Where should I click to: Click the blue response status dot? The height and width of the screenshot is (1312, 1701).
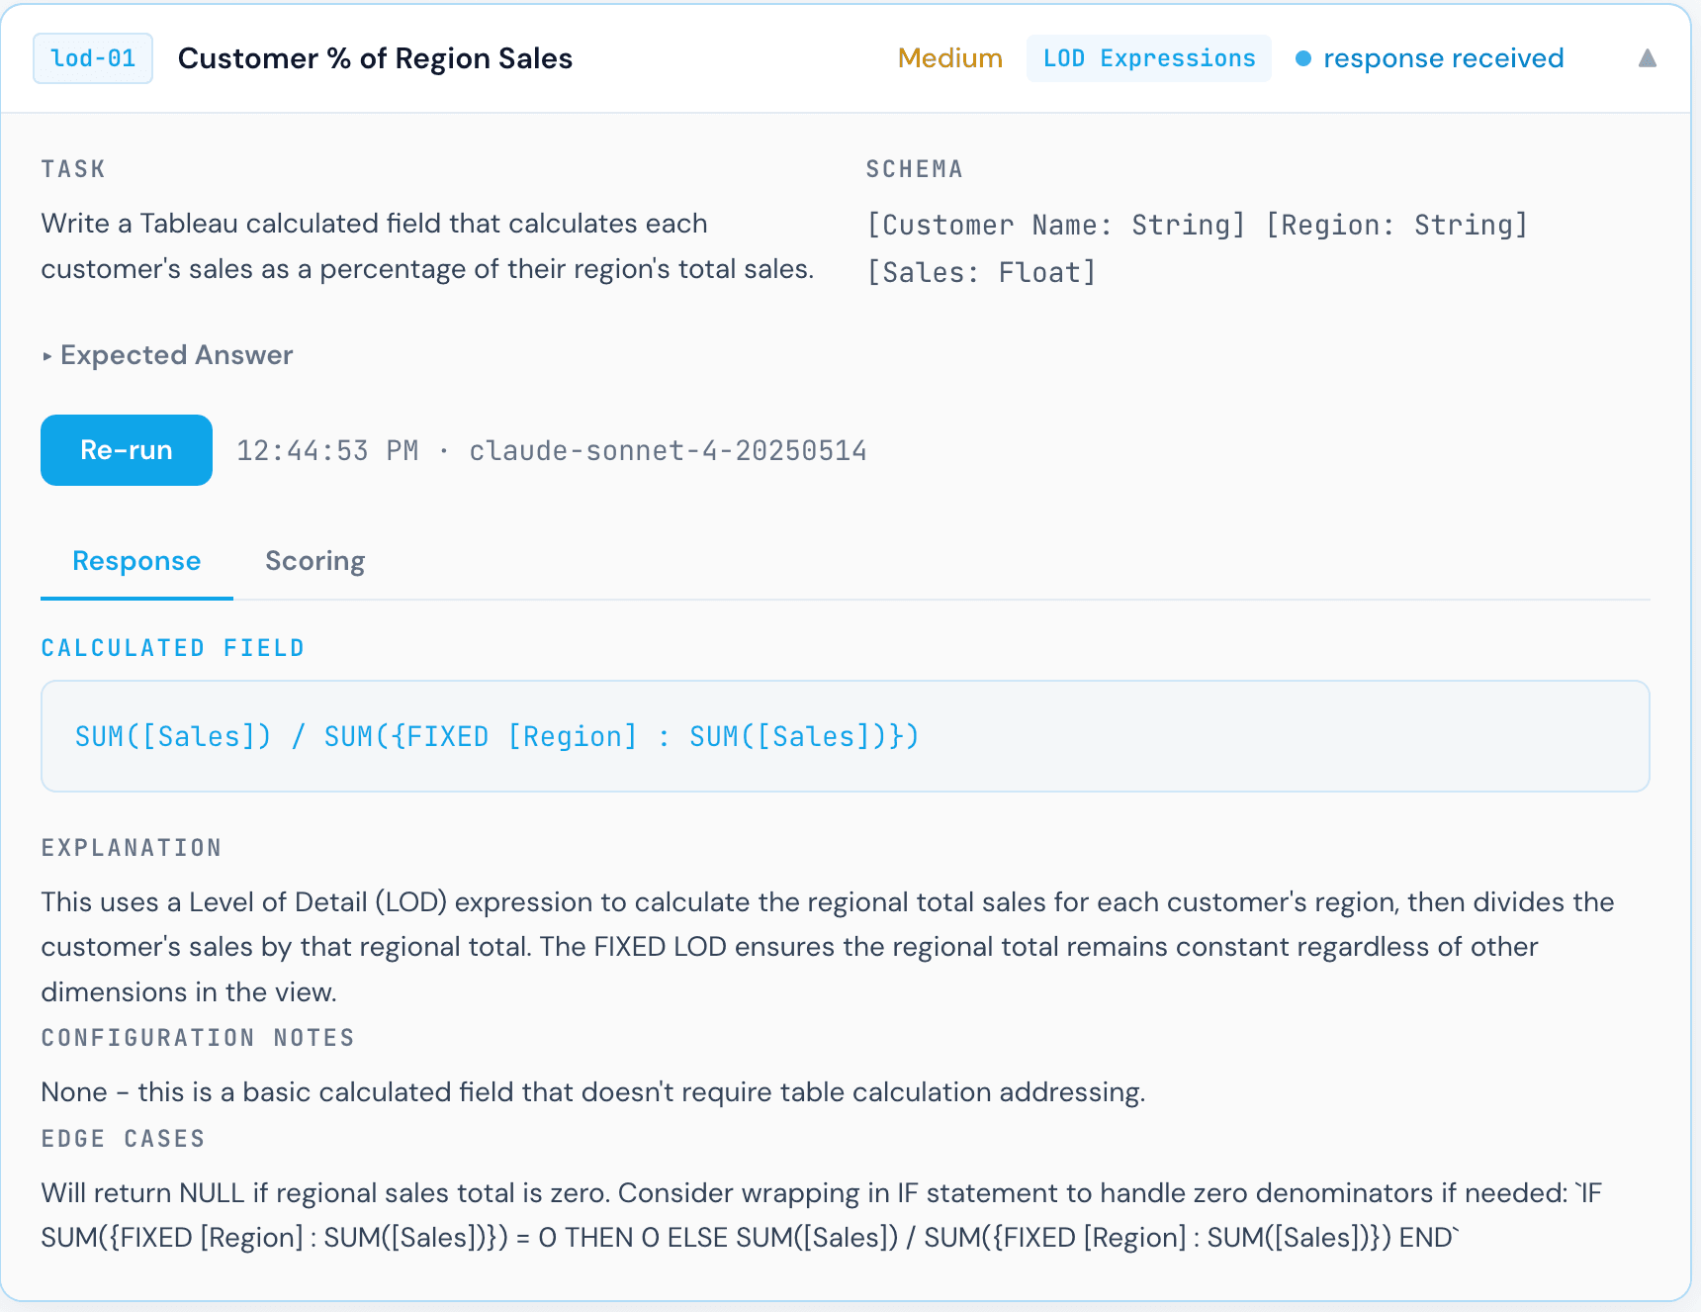click(1303, 58)
